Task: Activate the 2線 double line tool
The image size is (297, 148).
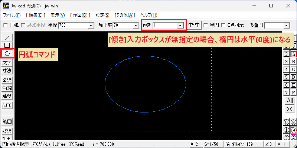Action: 7,80
